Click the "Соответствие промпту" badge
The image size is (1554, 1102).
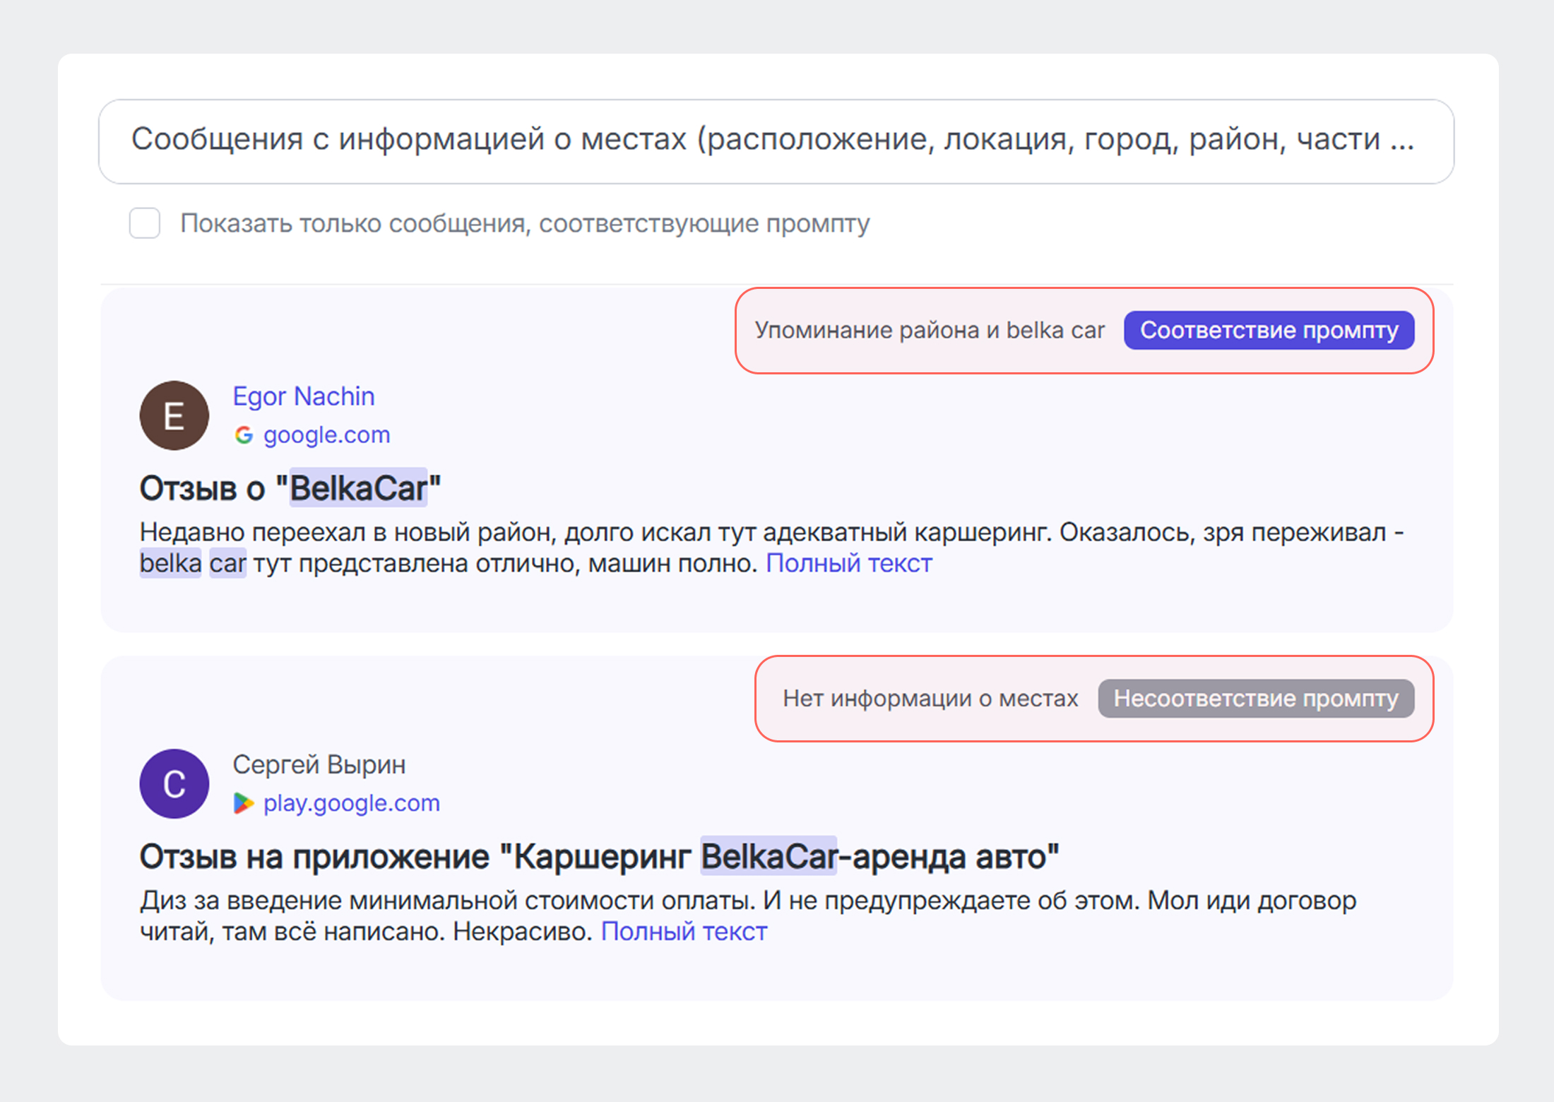tap(1268, 329)
